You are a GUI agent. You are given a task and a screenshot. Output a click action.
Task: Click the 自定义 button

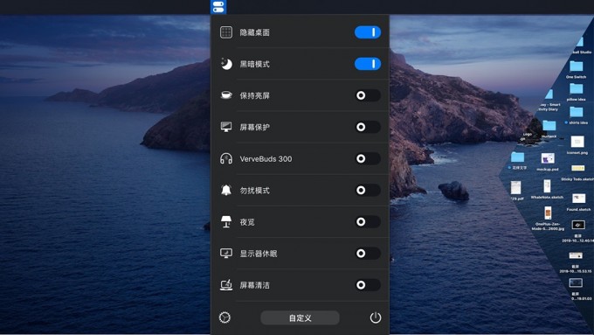point(300,318)
